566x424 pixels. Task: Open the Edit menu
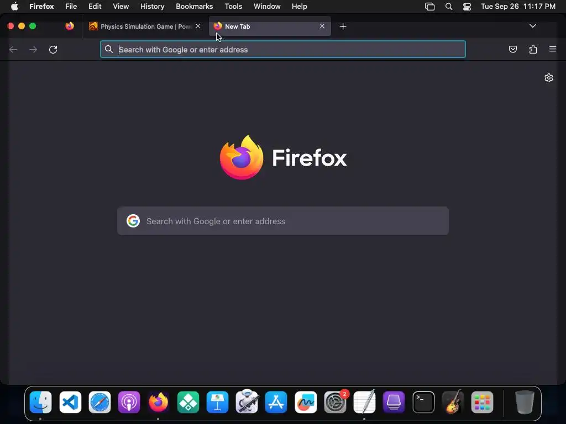95,6
